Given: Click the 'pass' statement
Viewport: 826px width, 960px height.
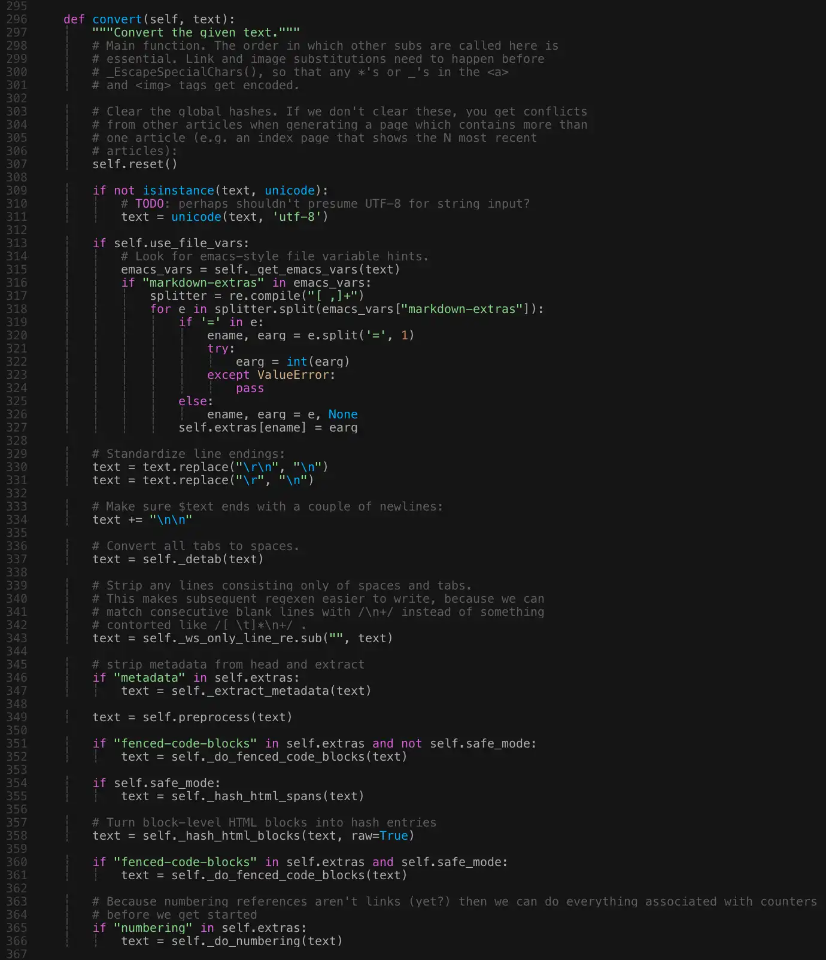Looking at the screenshot, I should (250, 388).
